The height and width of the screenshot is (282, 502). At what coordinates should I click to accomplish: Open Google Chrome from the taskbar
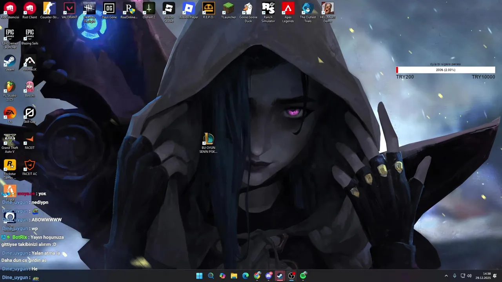click(257, 276)
